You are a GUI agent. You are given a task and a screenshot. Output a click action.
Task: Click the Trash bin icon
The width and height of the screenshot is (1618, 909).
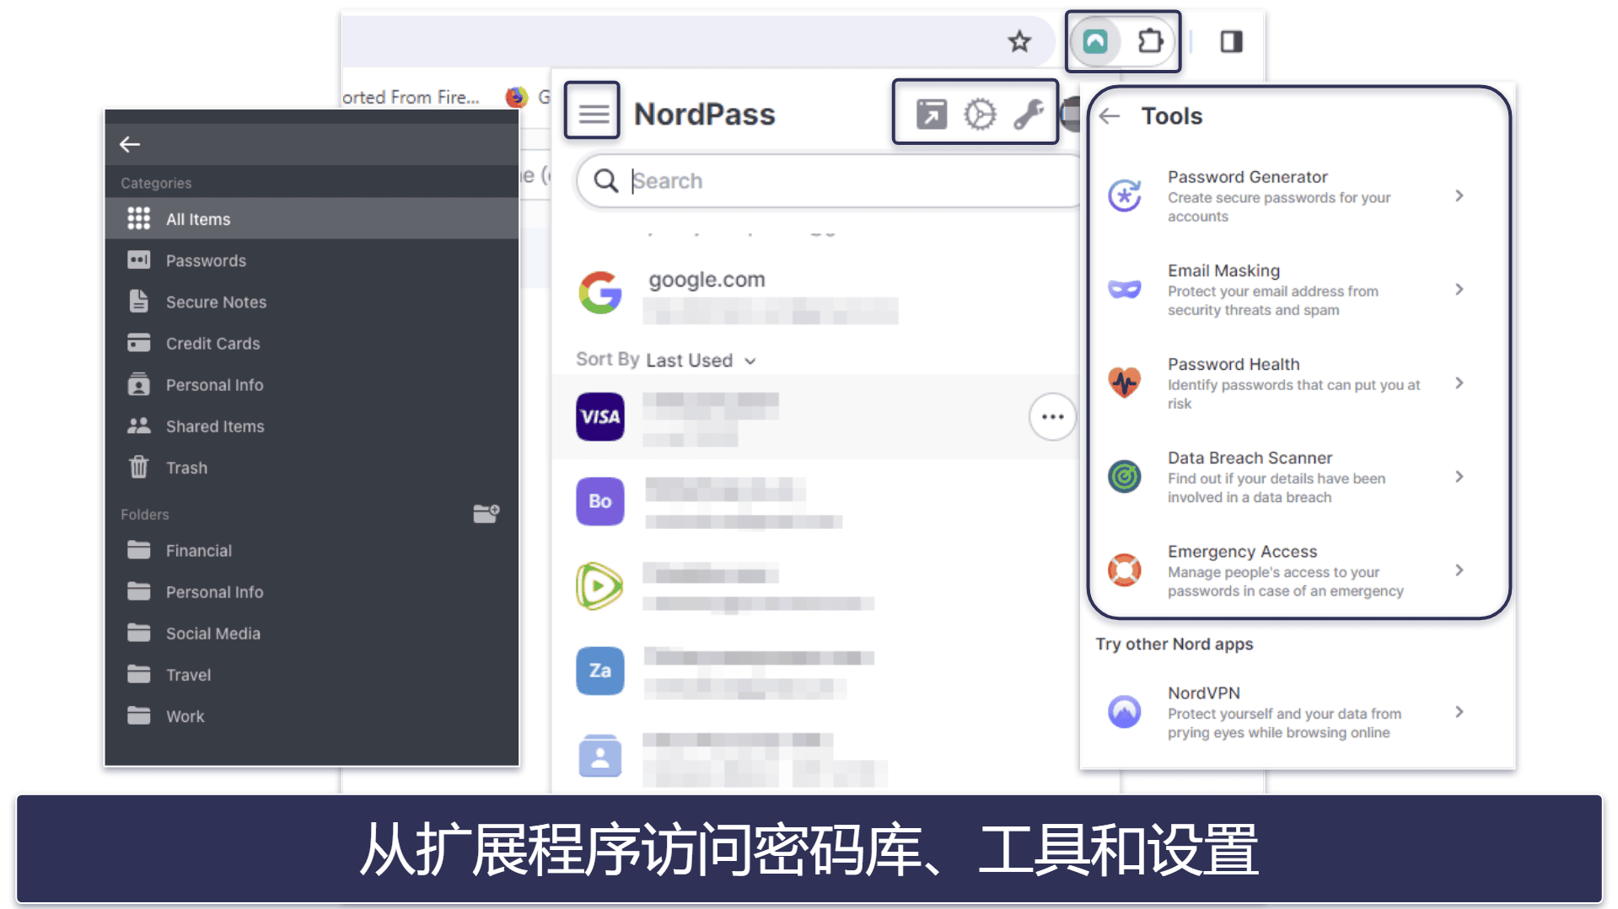[x=139, y=467]
